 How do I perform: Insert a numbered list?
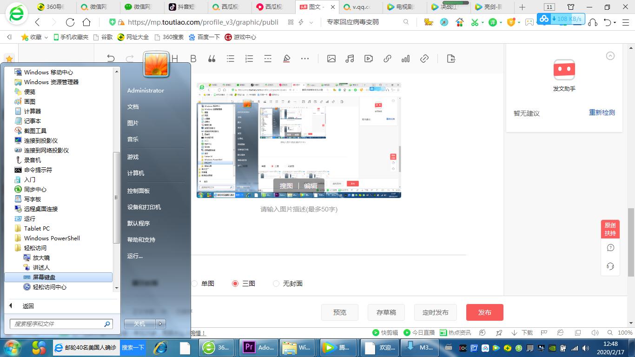click(x=249, y=58)
